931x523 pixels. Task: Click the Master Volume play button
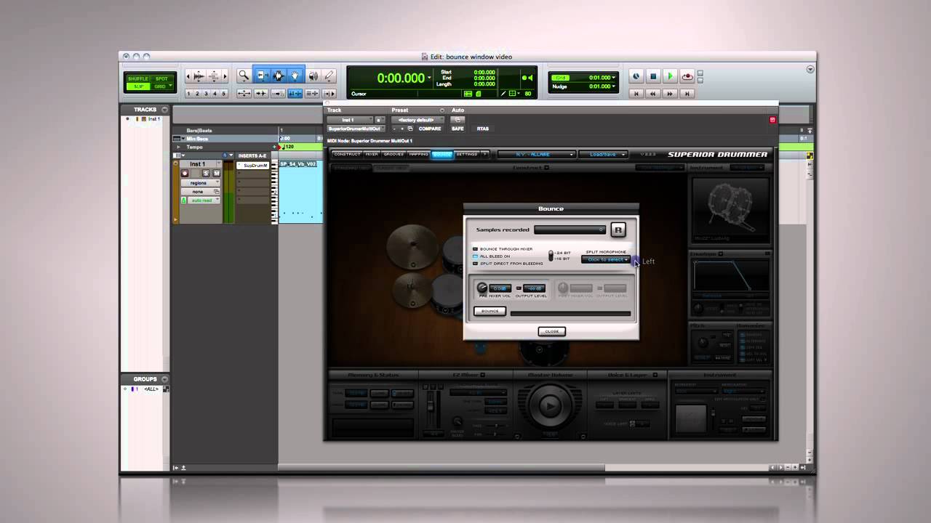pos(549,405)
